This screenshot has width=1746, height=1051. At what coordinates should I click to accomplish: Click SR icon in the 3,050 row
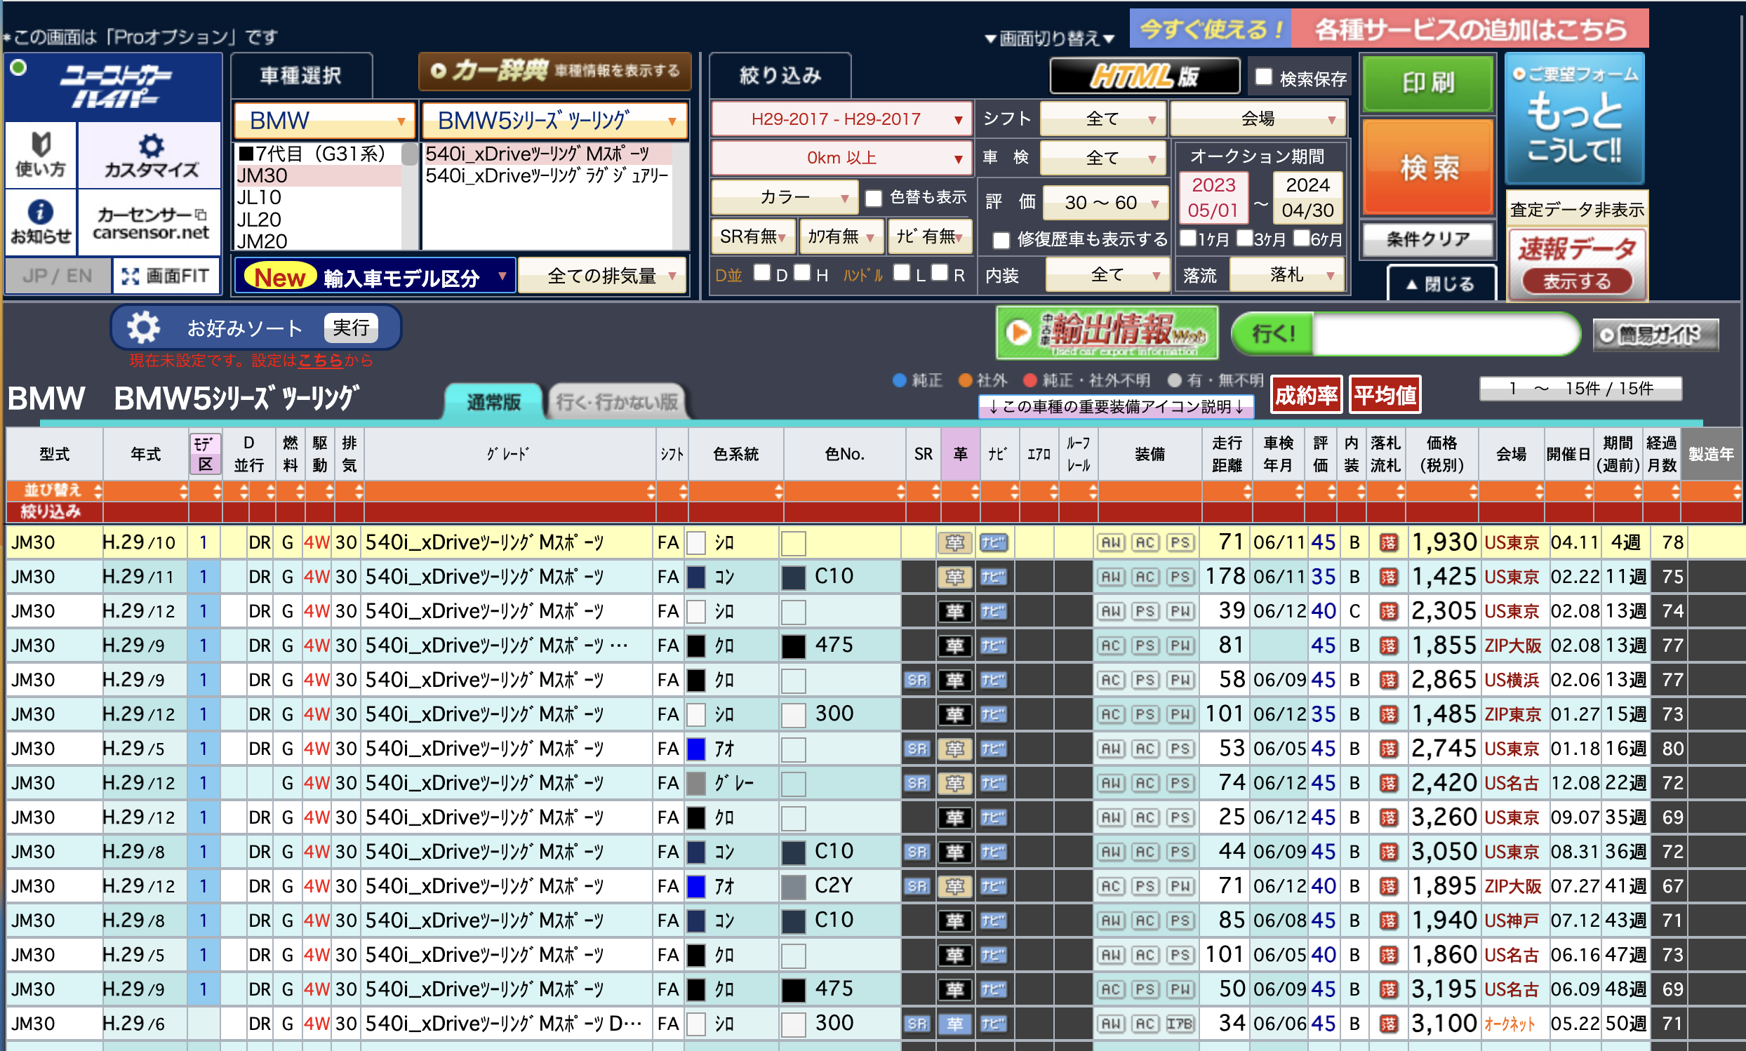[x=917, y=852]
